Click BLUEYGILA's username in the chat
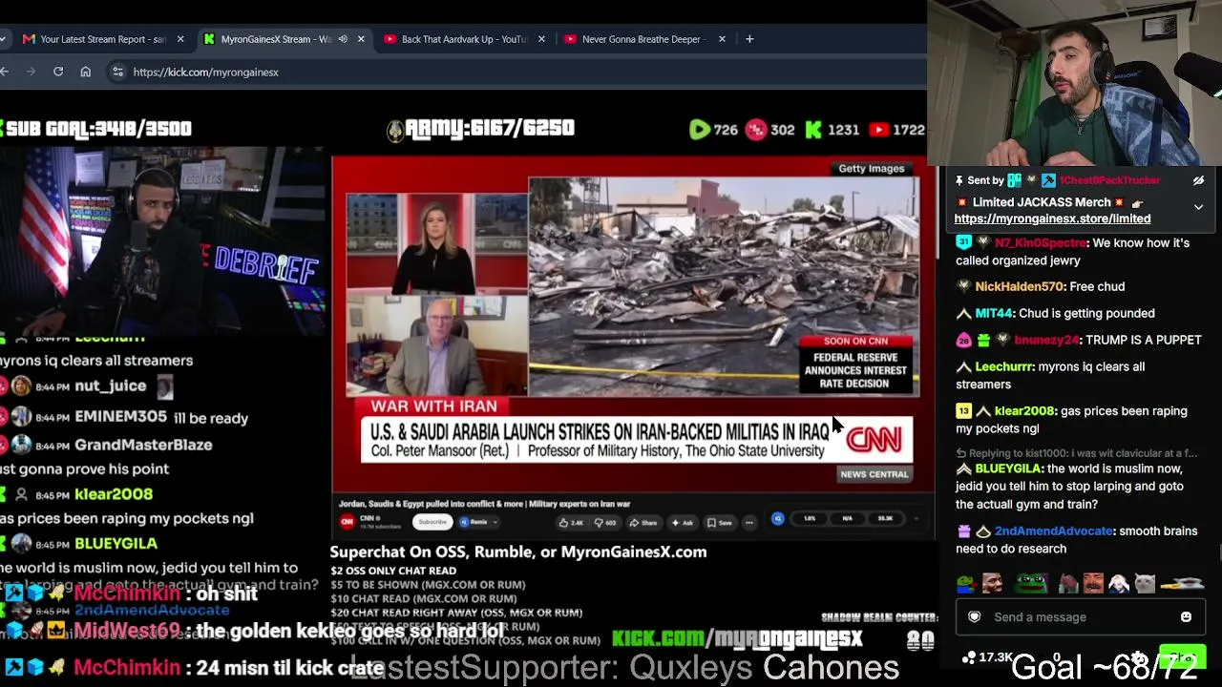1222x687 pixels. click(1007, 468)
